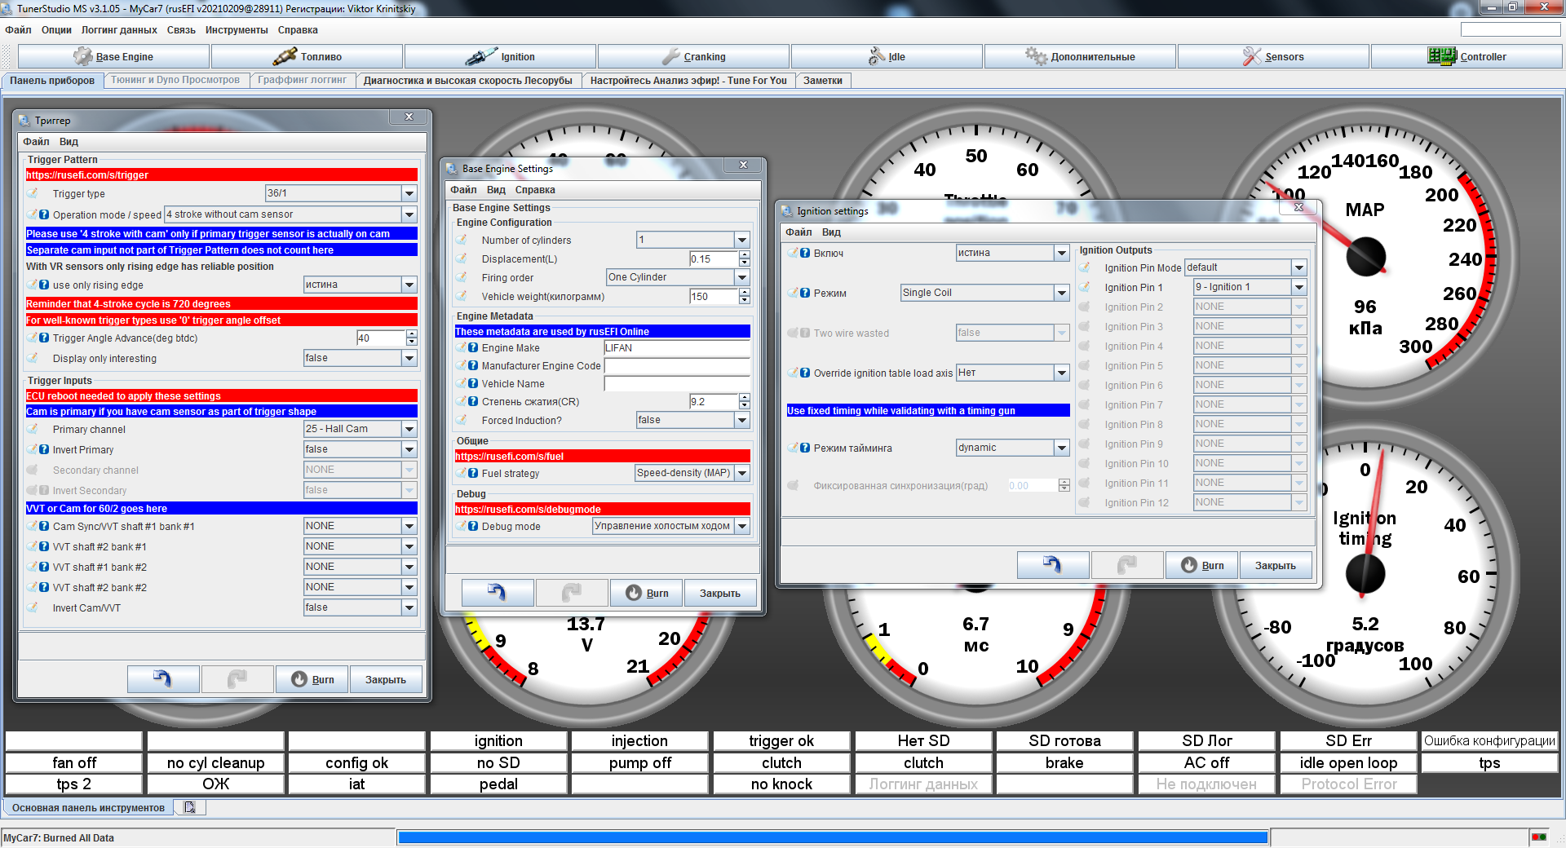Click blue progress bar in status bar
The image size is (1566, 848).
point(833,837)
